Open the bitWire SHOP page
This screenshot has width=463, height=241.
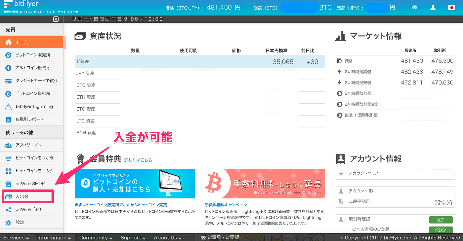[31, 184]
